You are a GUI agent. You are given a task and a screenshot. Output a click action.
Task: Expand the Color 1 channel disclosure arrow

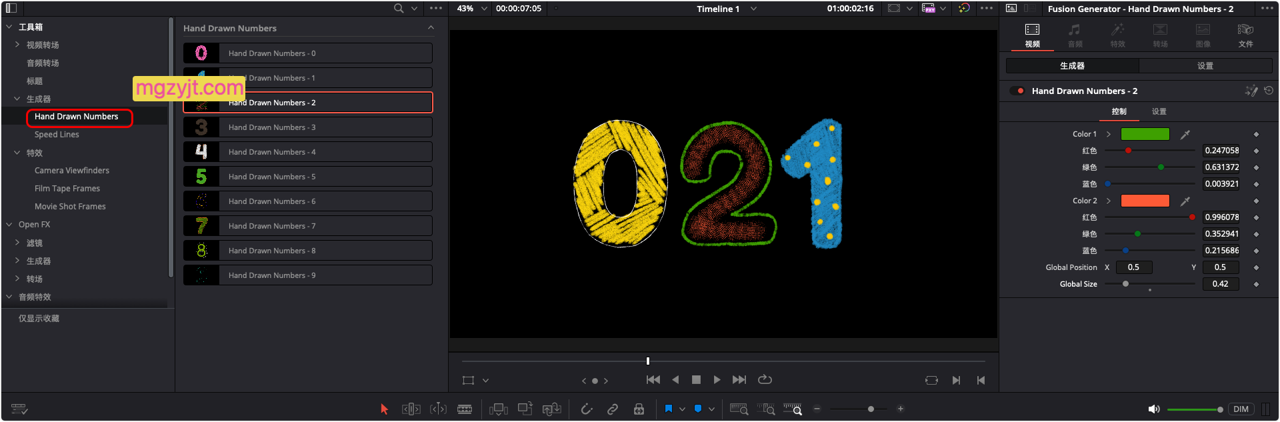tap(1109, 134)
